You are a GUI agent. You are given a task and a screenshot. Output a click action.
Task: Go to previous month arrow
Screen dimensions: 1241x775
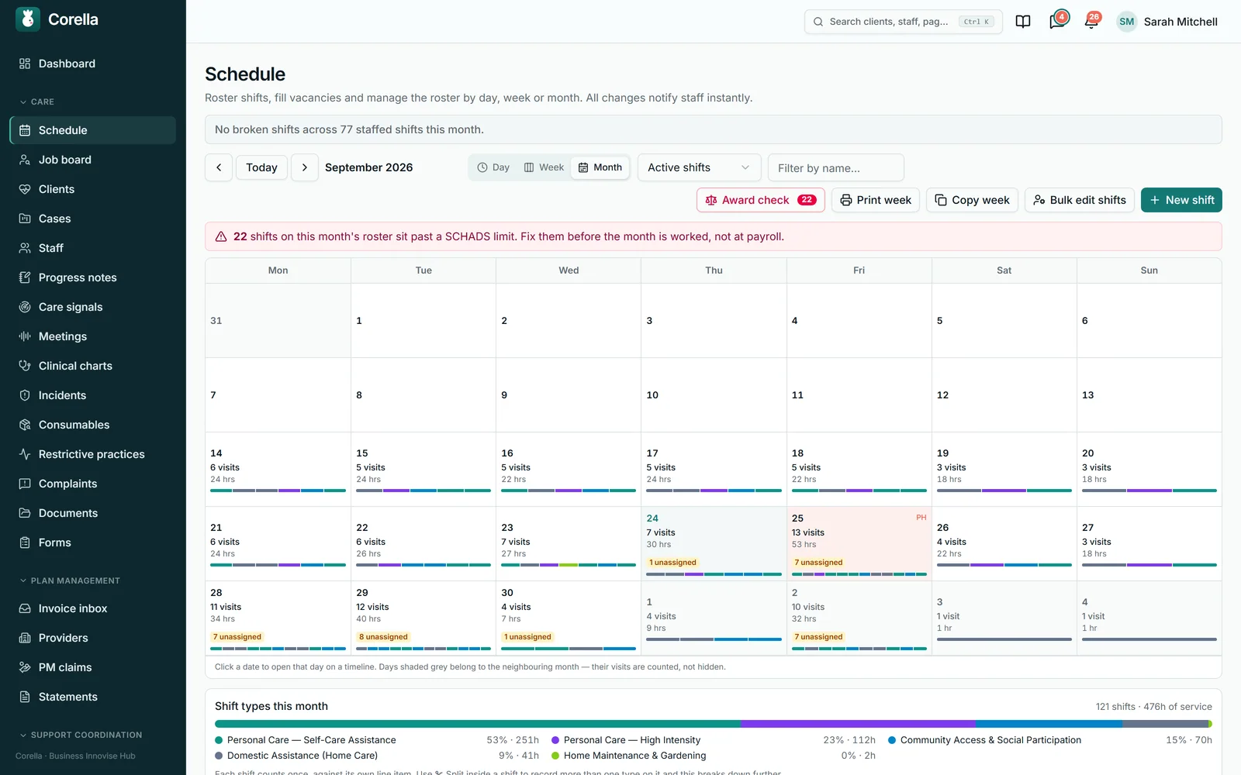pyautogui.click(x=219, y=167)
